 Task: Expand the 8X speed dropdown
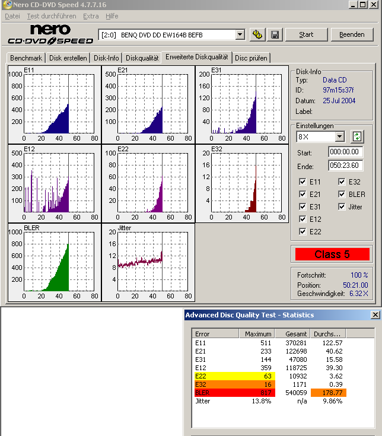tap(339, 137)
